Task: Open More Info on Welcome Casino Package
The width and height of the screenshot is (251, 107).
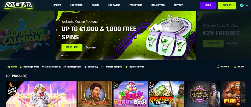Action: [x=72, y=47]
